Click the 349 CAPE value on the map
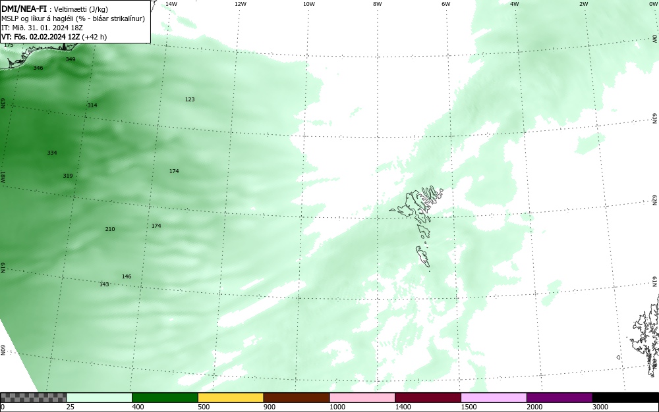The image size is (659, 412). click(x=71, y=59)
